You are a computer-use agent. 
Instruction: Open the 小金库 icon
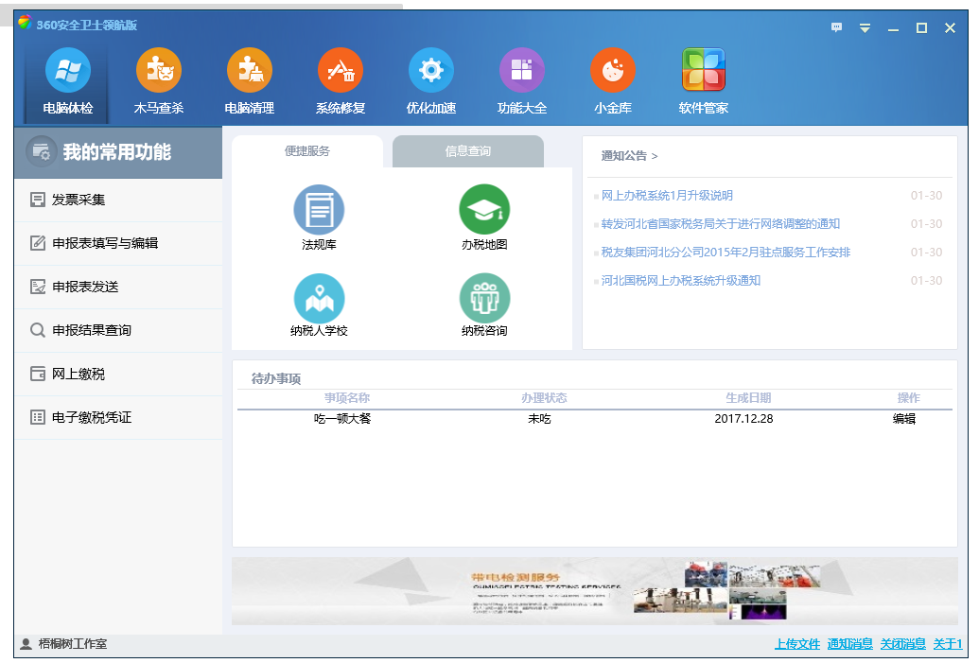click(x=613, y=72)
